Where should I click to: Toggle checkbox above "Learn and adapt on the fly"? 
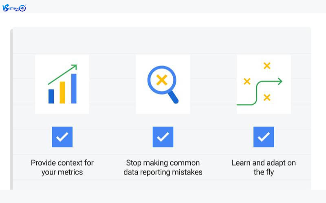pyautogui.click(x=263, y=137)
